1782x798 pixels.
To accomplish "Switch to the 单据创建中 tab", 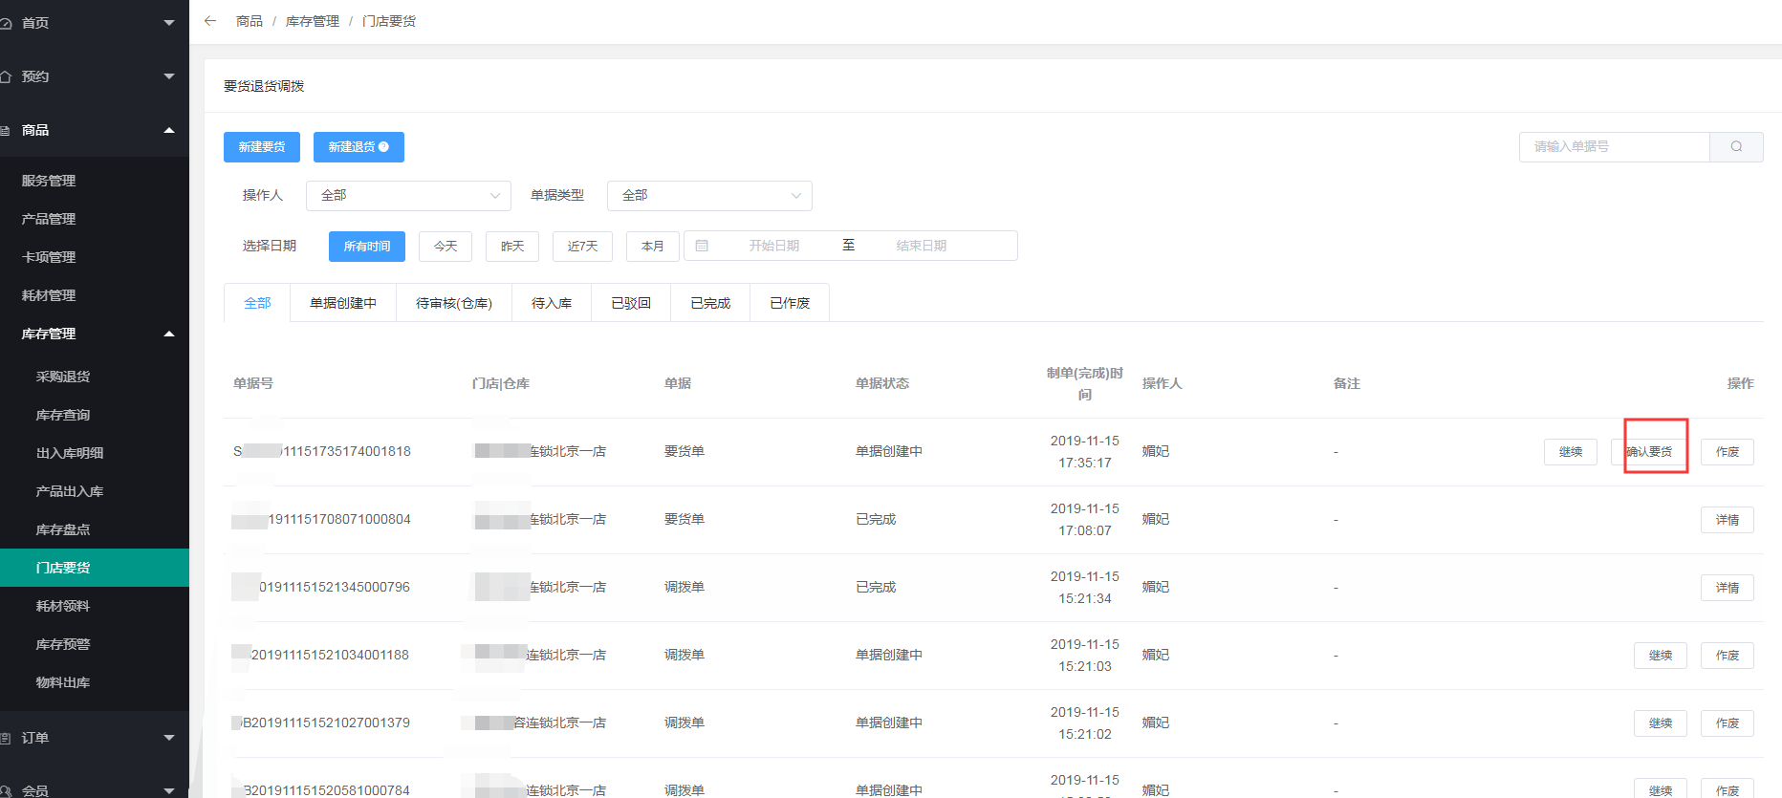I will (x=343, y=303).
